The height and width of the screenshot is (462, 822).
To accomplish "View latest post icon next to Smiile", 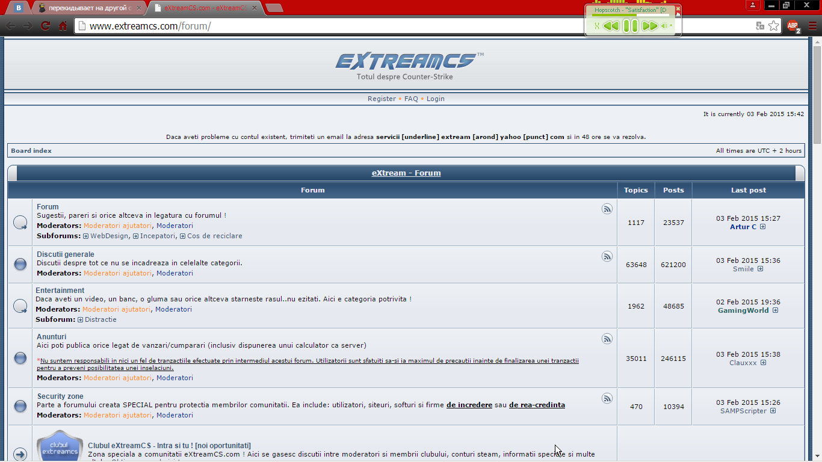I will (x=761, y=269).
